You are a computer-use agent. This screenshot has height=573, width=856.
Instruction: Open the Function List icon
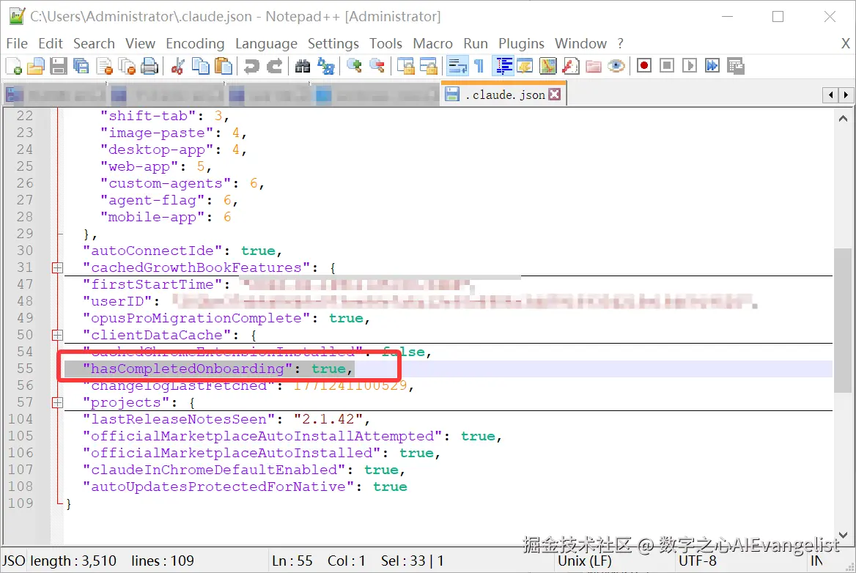coord(570,66)
